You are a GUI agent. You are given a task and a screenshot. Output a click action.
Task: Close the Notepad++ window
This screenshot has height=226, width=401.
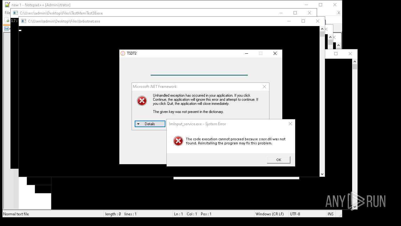(x=335, y=5)
